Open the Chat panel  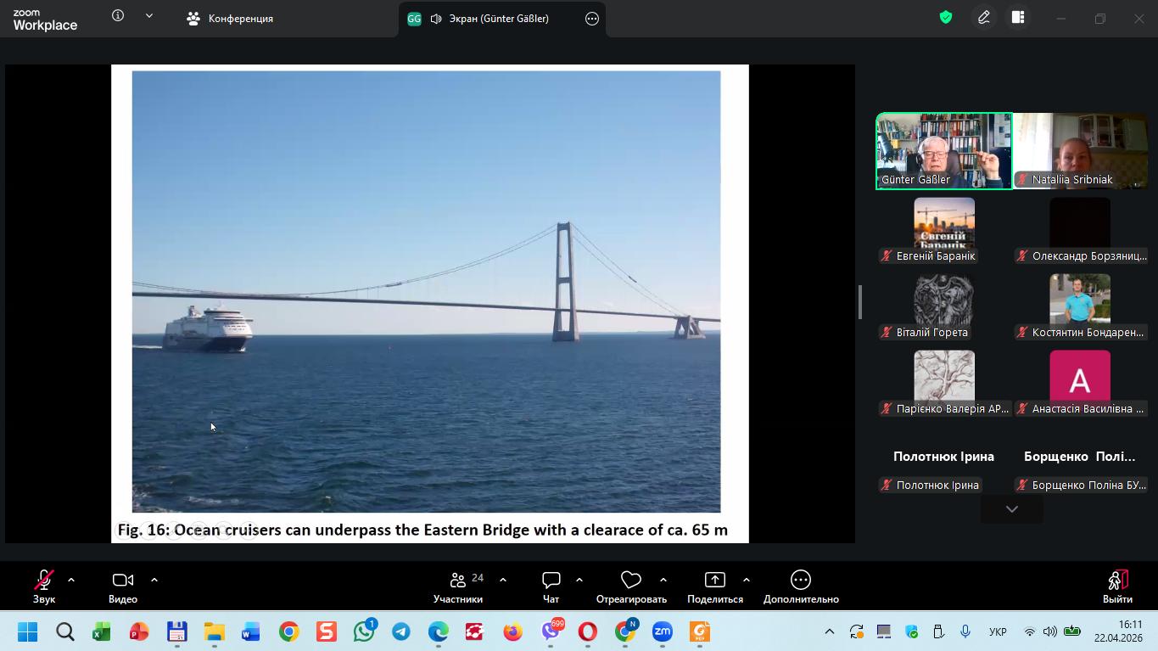point(551,586)
